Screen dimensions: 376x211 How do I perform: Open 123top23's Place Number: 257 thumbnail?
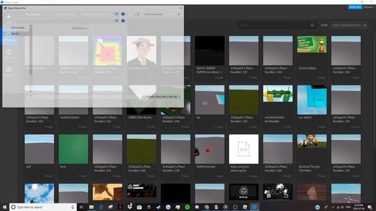(244, 50)
